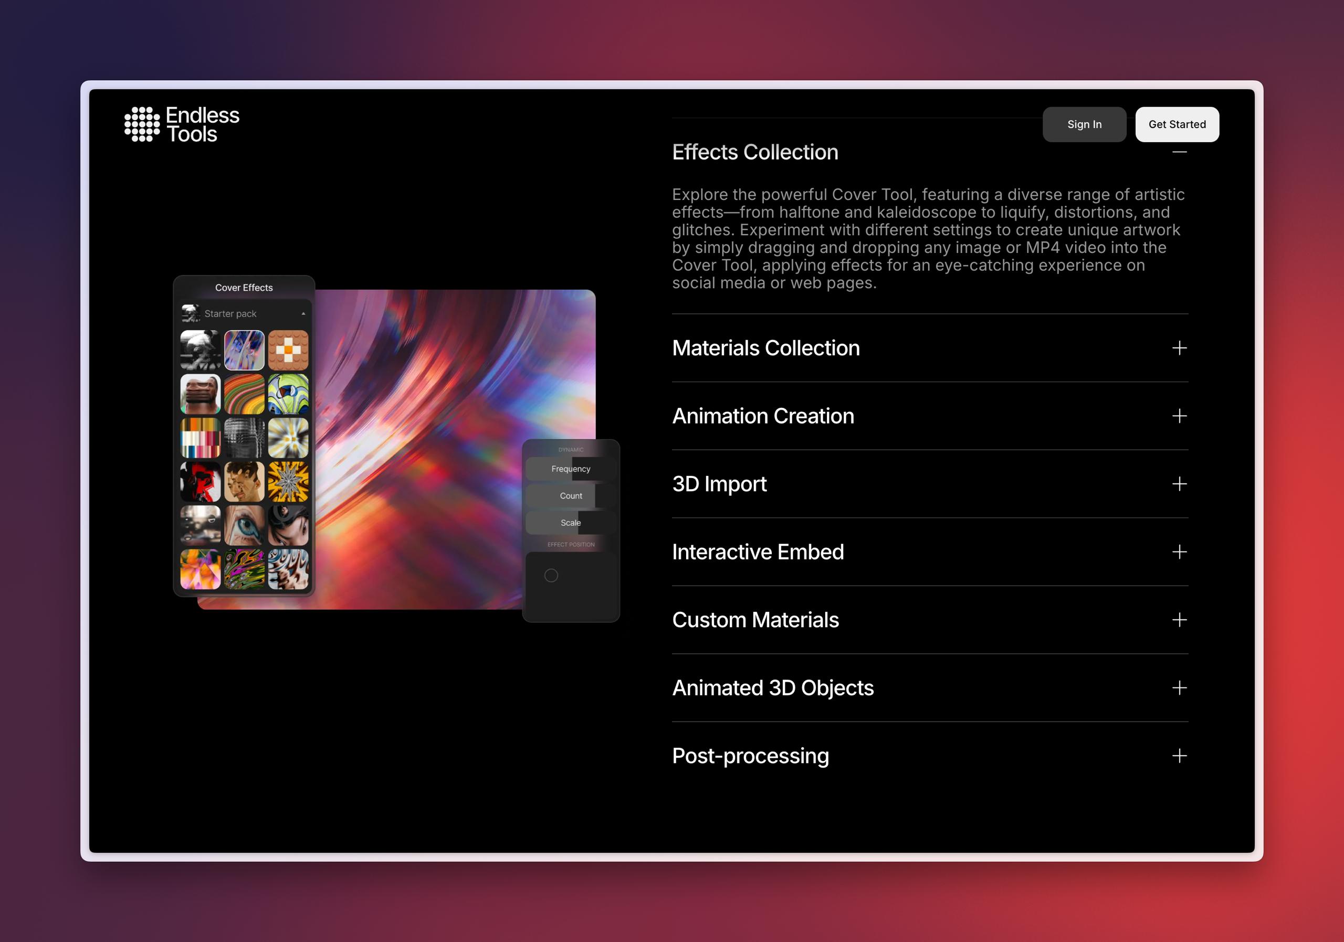Click the Sign In button
This screenshot has width=1344, height=942.
[1084, 124]
